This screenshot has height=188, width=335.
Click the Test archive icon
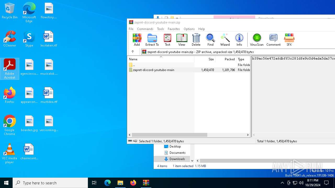[x=167, y=40]
